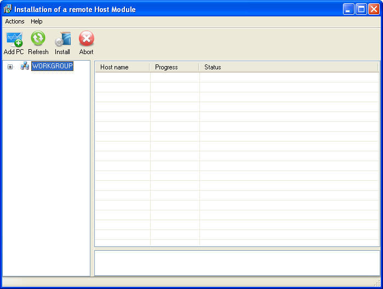Click the Add PC toolbar icon
Screen dimensions: 383x289
point(14,39)
